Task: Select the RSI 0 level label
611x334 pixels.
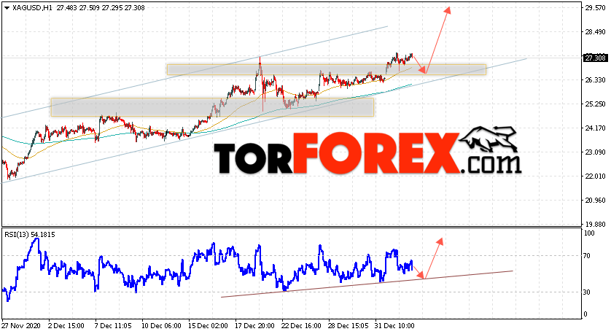Action: (x=586, y=314)
